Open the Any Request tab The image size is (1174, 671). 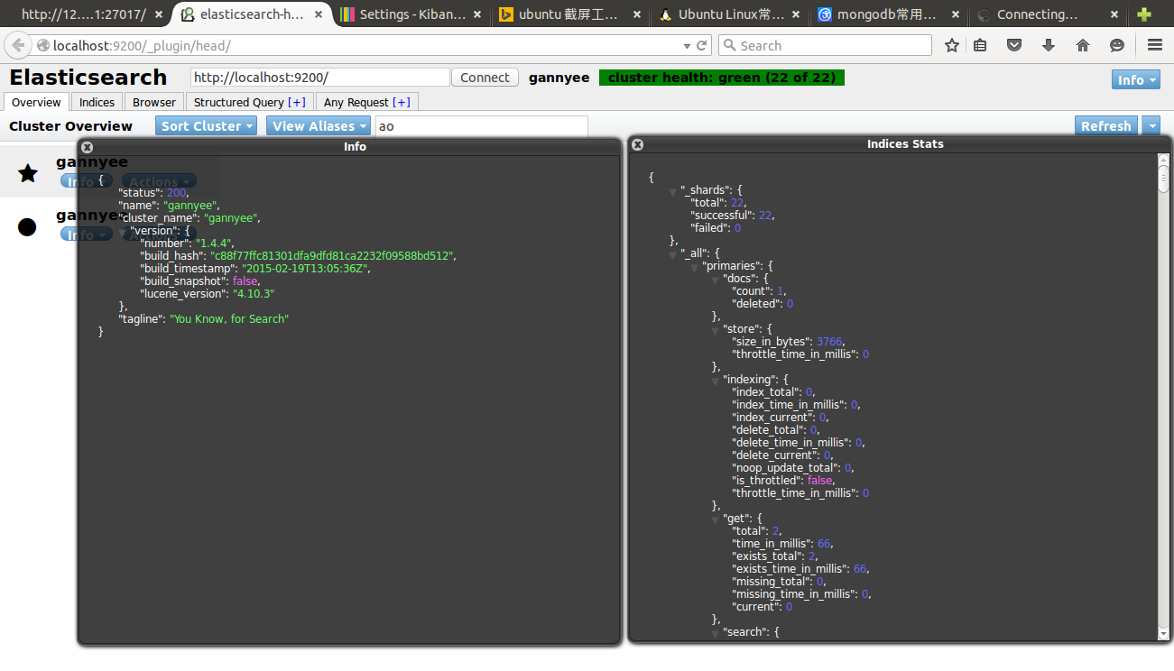(x=367, y=102)
